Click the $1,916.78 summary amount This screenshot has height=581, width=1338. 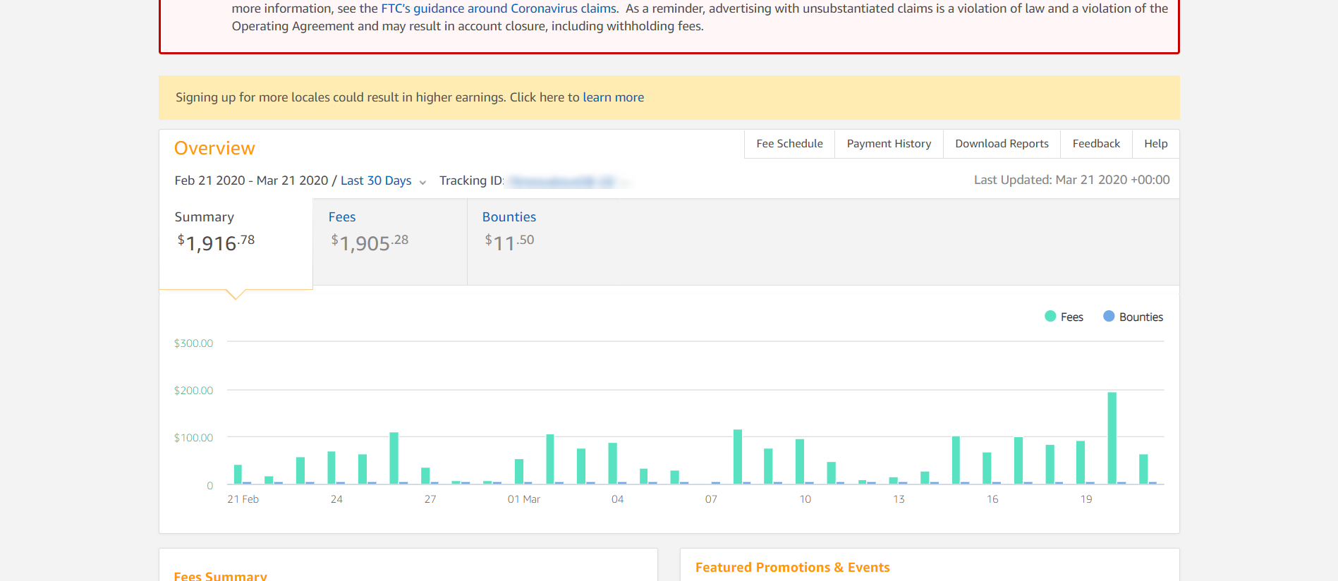coord(216,243)
